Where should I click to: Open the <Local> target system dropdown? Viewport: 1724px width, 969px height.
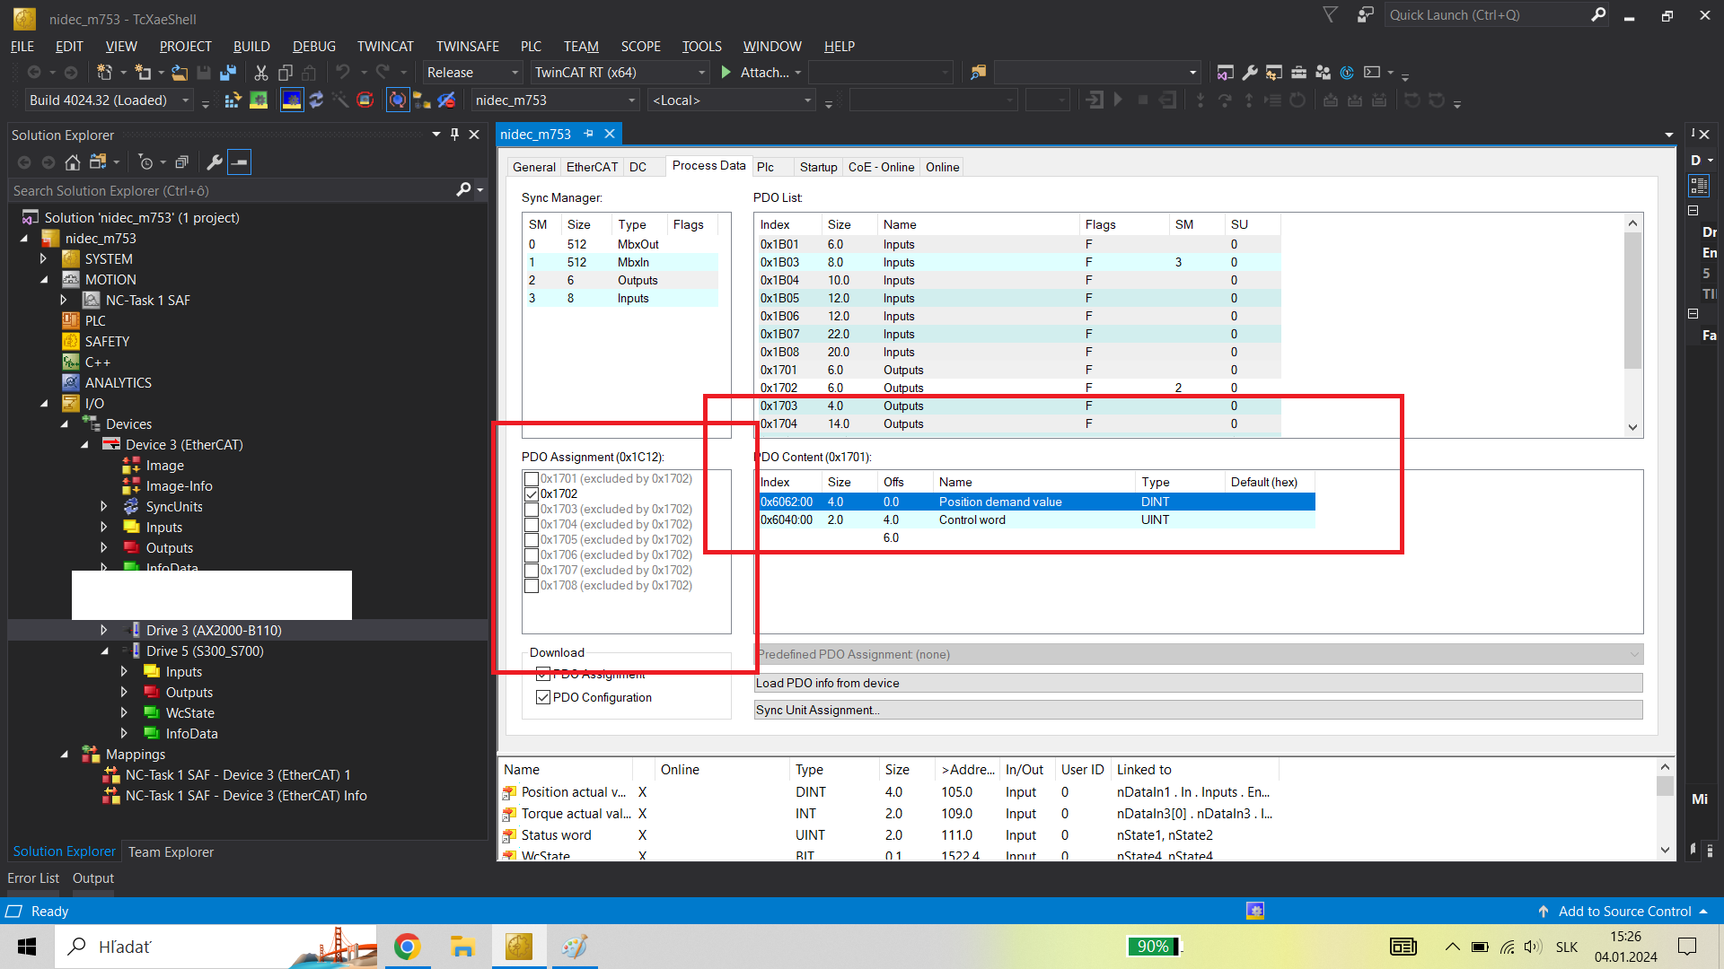[731, 100]
